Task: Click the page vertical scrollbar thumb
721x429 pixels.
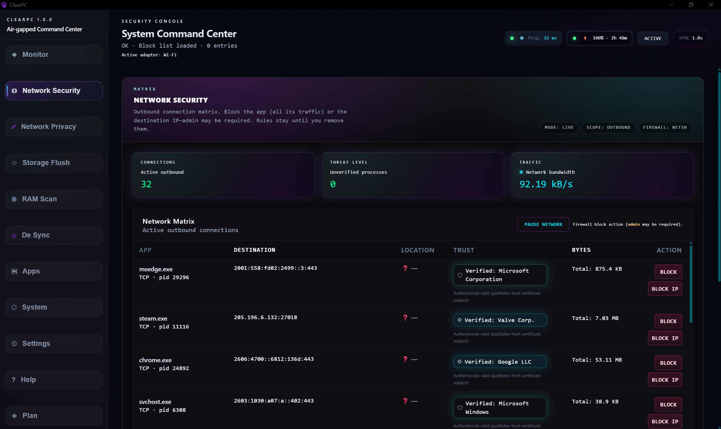Action: (x=719, y=176)
